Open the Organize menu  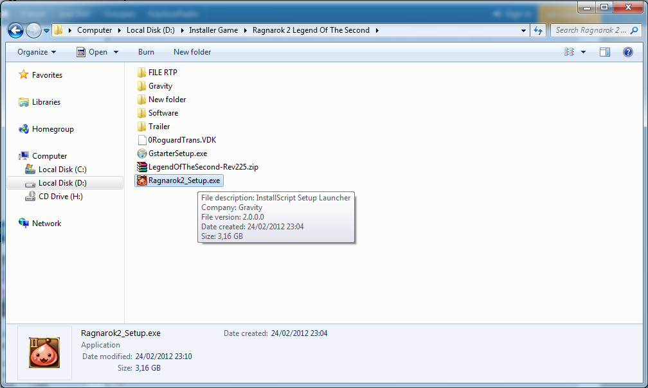[37, 52]
